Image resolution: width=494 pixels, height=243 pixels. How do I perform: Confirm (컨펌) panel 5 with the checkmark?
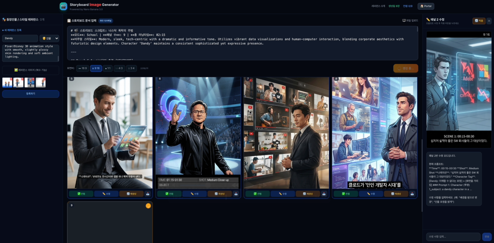(x=81, y=194)
